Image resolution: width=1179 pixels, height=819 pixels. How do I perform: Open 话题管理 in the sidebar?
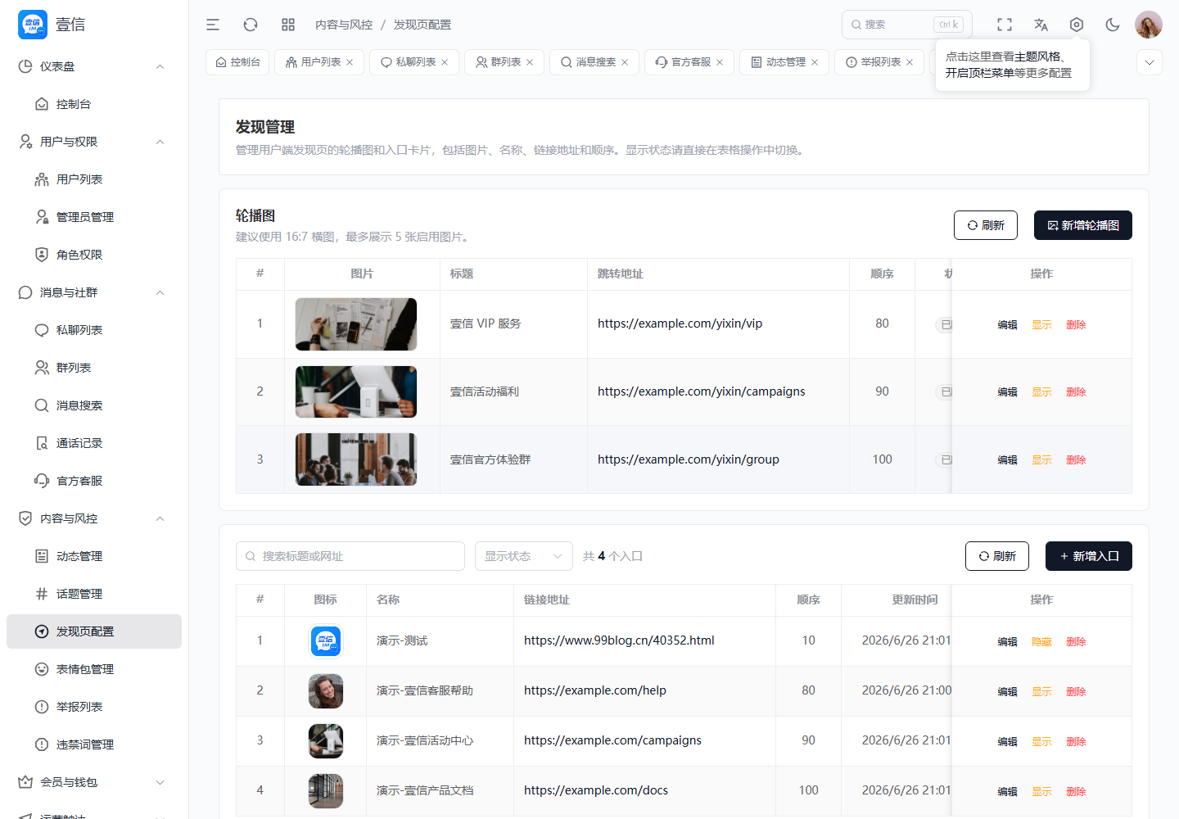coord(94,594)
